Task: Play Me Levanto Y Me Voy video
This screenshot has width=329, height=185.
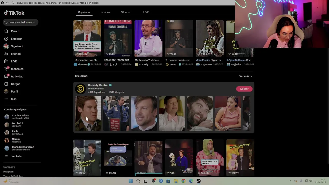Action: pyautogui.click(x=149, y=39)
